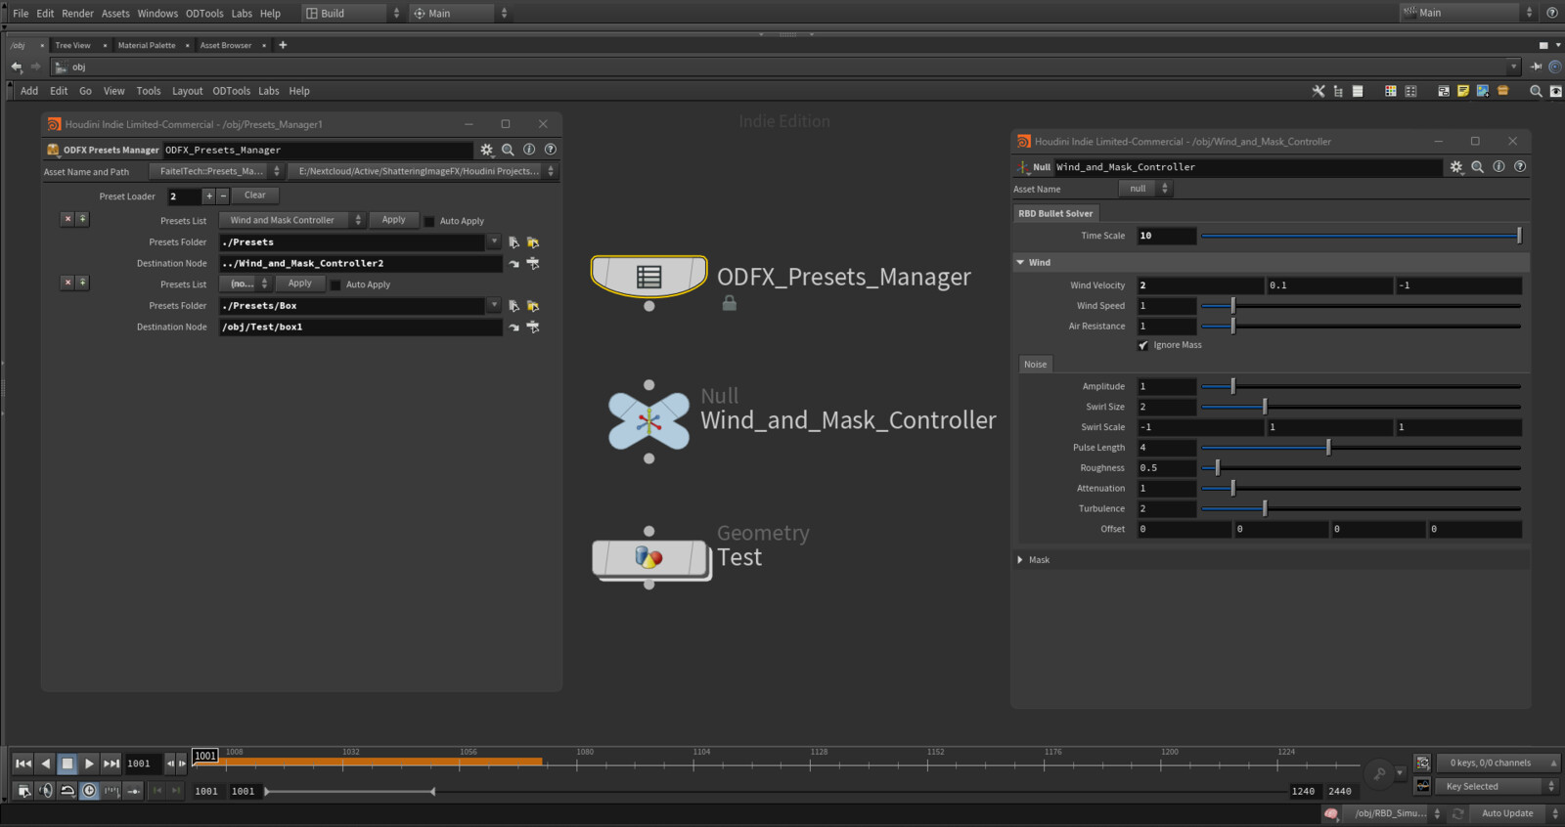Open the E:/Nextcloud asset path dropdown
1565x827 pixels.
[424, 171]
